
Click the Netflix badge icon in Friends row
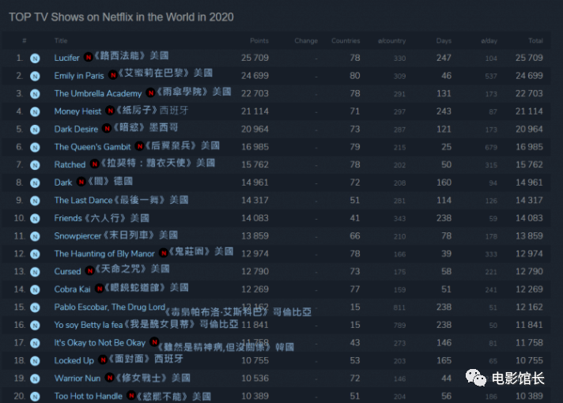35,219
